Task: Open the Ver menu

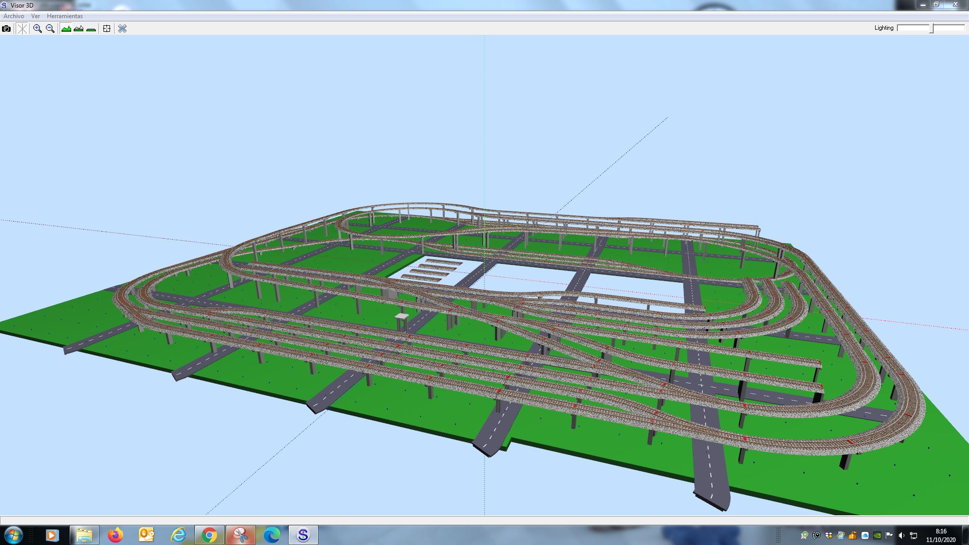Action: [x=35, y=16]
